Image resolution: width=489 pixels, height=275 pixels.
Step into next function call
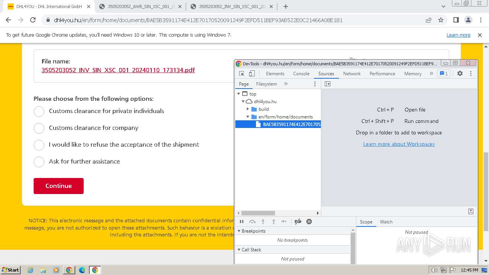tap(263, 222)
